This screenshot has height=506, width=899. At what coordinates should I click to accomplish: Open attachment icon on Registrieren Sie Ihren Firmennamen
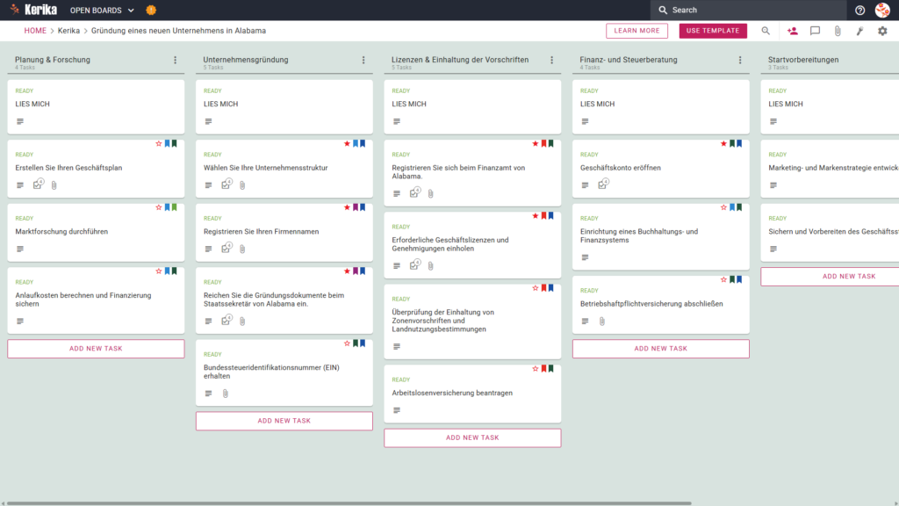pos(242,249)
